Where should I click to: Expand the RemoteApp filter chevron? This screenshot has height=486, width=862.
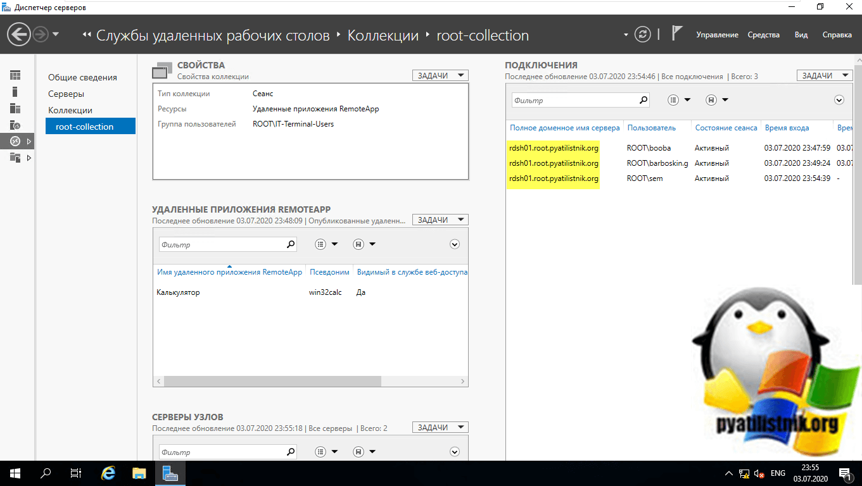(x=454, y=244)
